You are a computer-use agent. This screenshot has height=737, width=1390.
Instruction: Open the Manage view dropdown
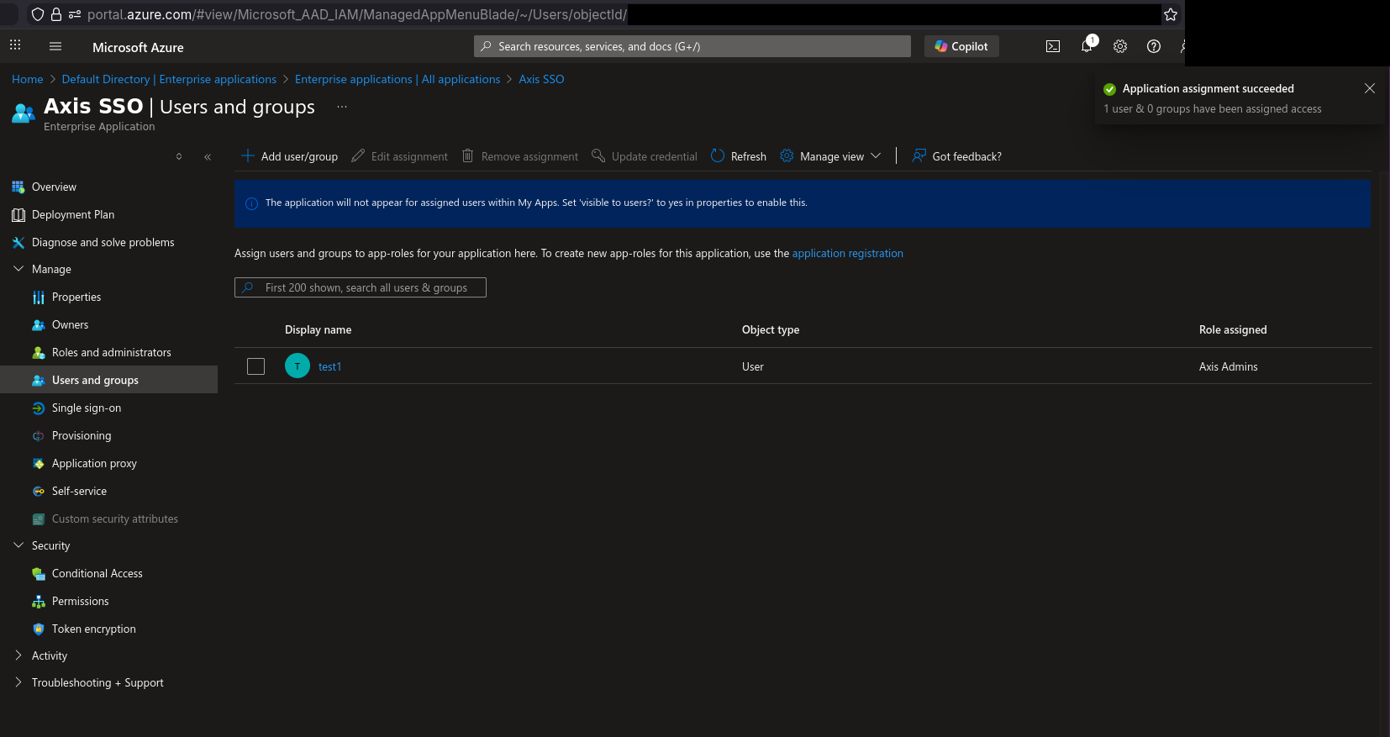830,156
